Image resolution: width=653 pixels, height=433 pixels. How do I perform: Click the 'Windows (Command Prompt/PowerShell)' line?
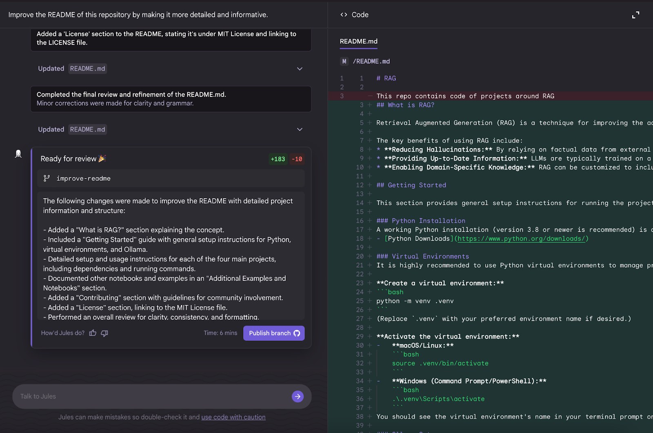point(469,381)
